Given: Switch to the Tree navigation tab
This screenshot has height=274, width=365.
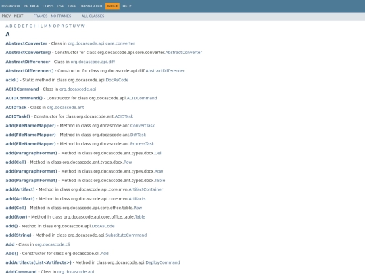Looking at the screenshot, I should tap(72, 6).
